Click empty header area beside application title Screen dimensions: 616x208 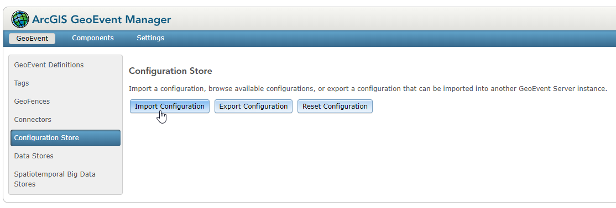[393, 19]
